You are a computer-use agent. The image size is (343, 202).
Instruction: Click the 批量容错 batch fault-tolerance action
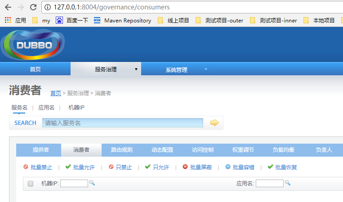tap(240, 167)
